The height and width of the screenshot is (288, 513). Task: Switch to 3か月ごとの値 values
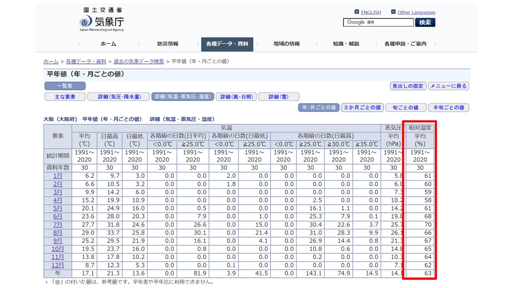pyautogui.click(x=362, y=108)
